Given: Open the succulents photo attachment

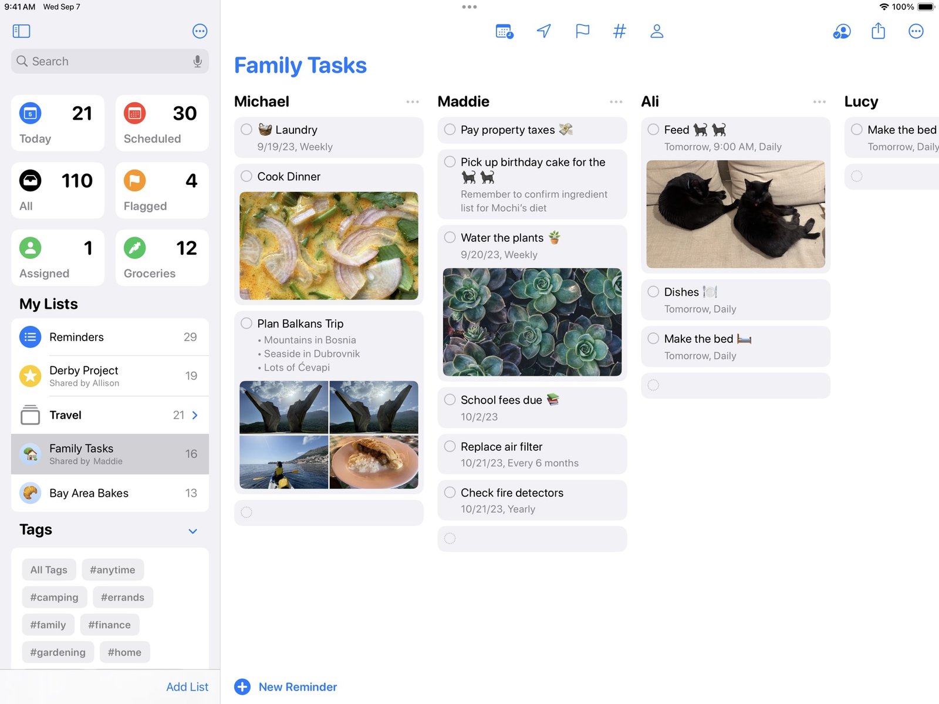Looking at the screenshot, I should (x=532, y=322).
